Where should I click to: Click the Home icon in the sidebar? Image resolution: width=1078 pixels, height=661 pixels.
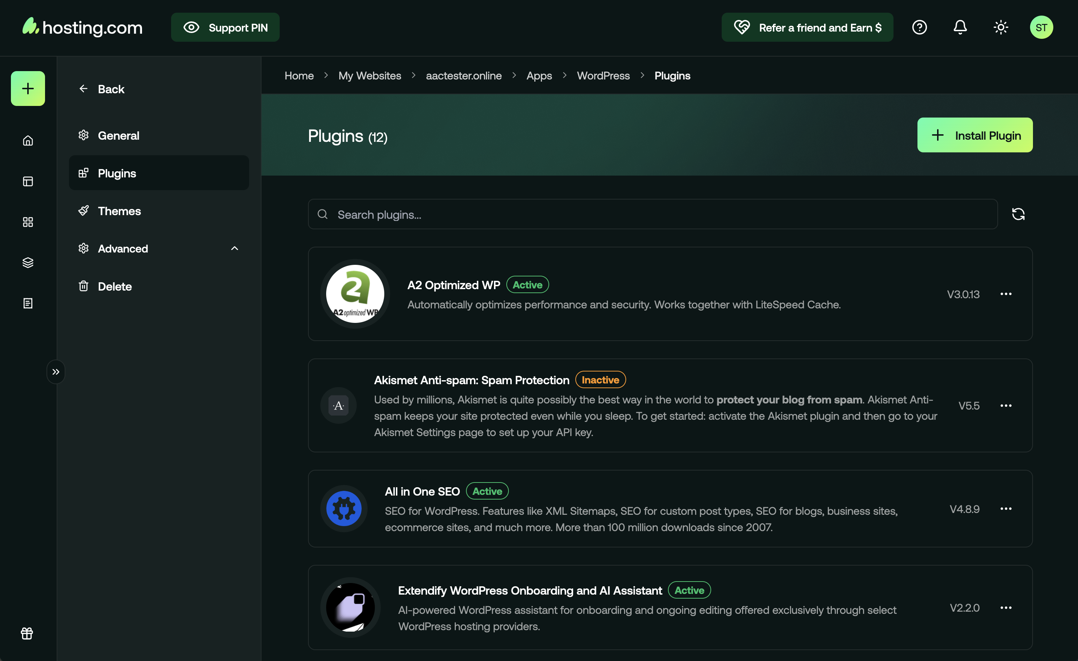28,140
